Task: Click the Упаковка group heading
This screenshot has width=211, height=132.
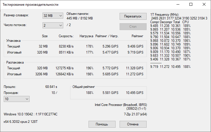Action: click(x=14, y=41)
